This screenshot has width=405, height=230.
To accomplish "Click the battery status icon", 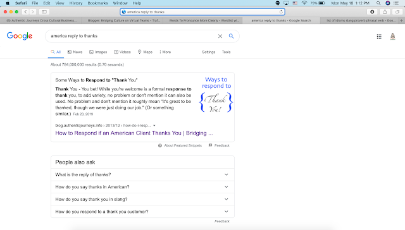I will click(322, 3).
